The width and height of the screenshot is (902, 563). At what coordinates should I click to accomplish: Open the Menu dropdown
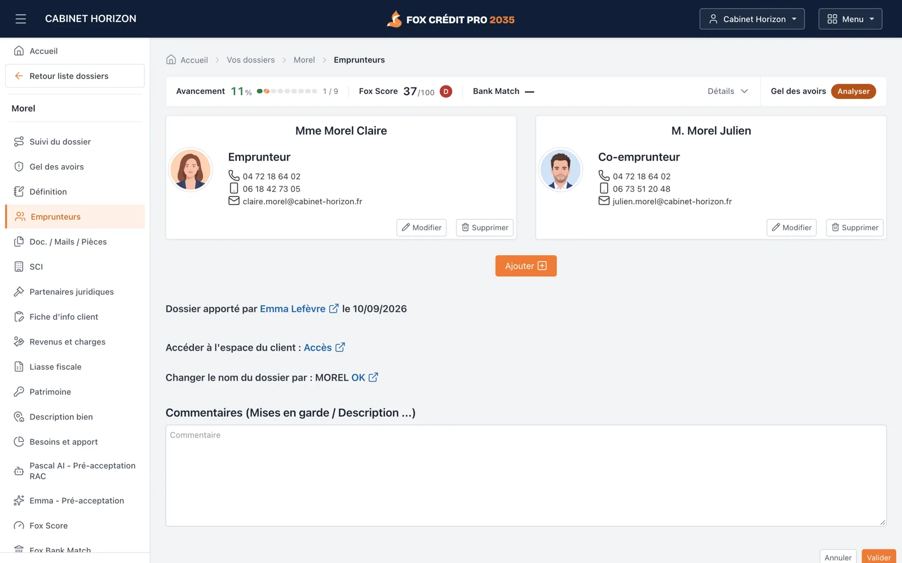pos(850,19)
